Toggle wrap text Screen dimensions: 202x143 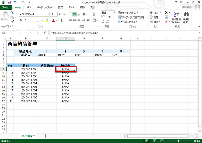(94, 14)
